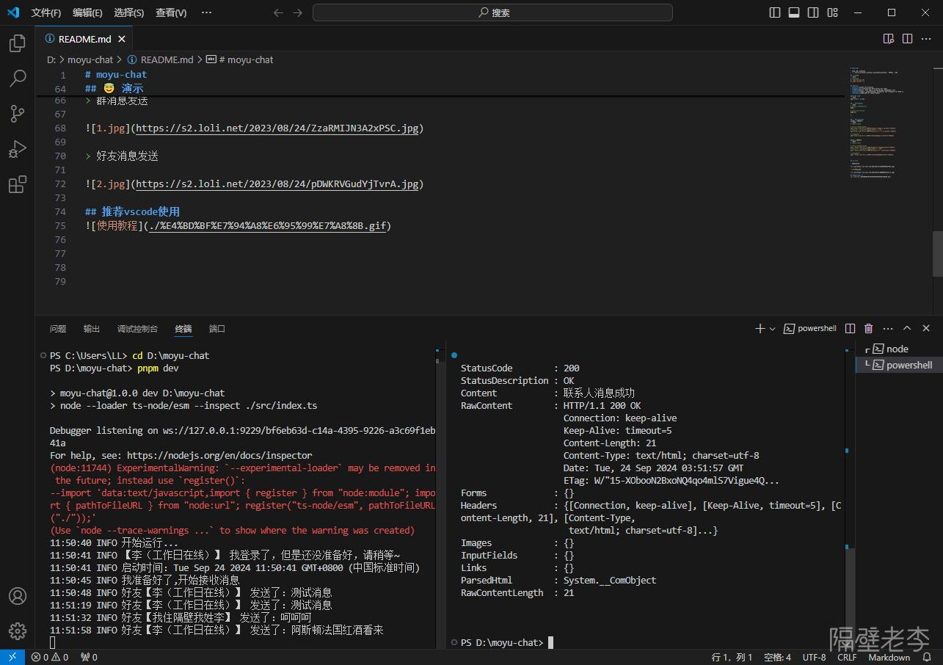Select the powershell terminal in list
The height and width of the screenshot is (665, 943).
pos(899,365)
